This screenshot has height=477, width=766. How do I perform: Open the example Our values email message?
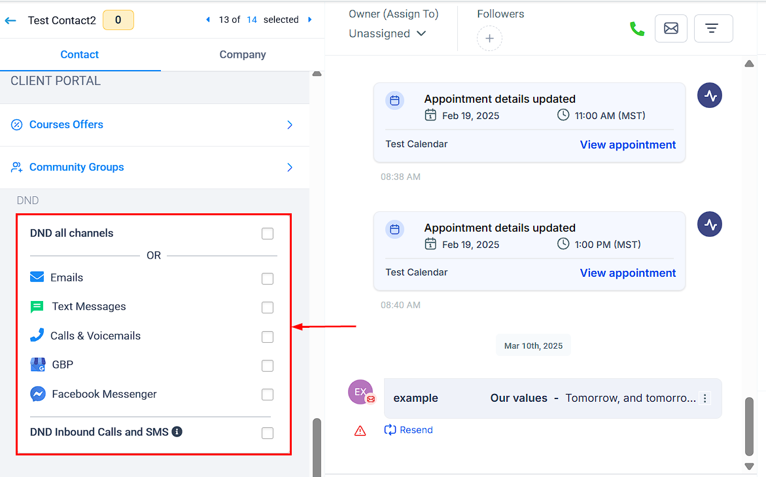[x=553, y=398]
